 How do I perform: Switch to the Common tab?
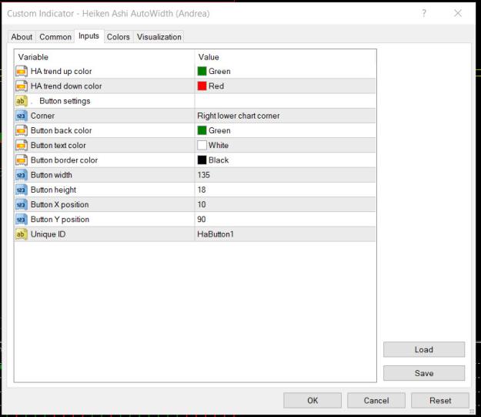click(x=55, y=37)
